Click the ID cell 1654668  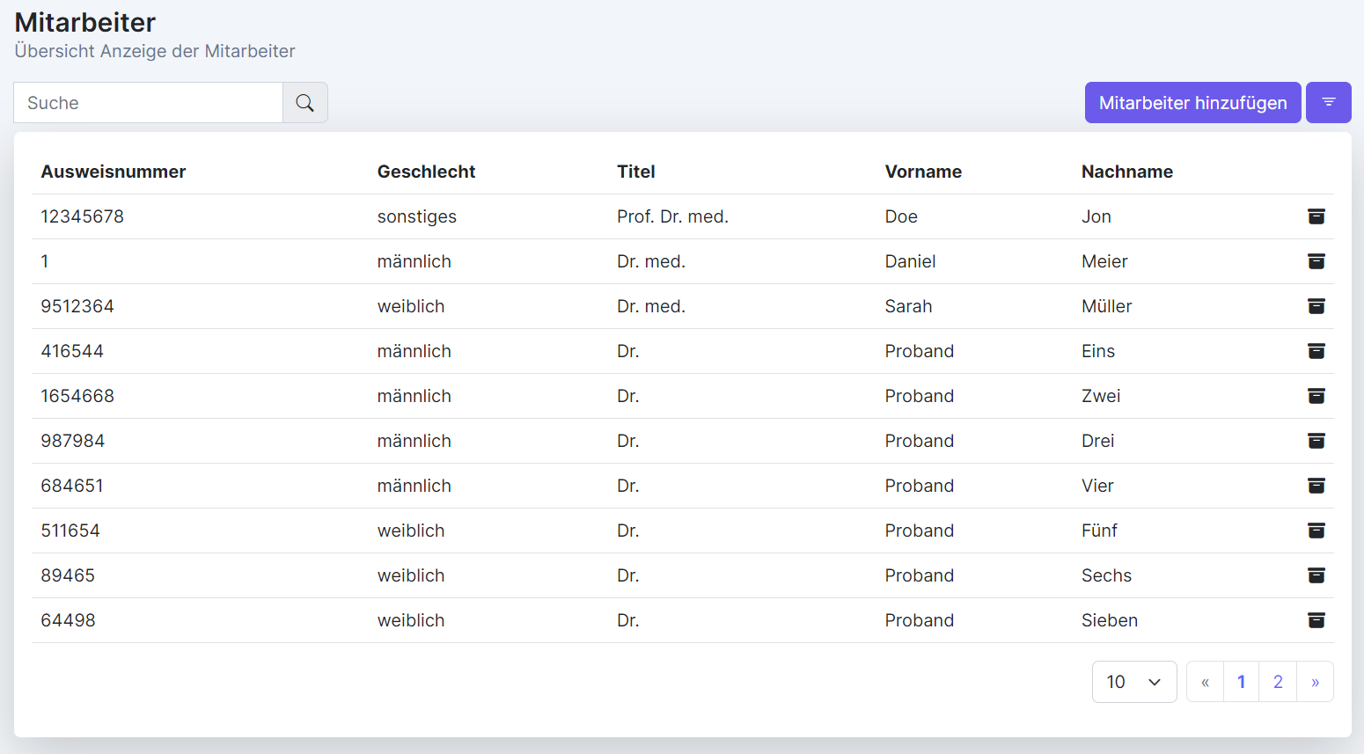[x=77, y=396]
